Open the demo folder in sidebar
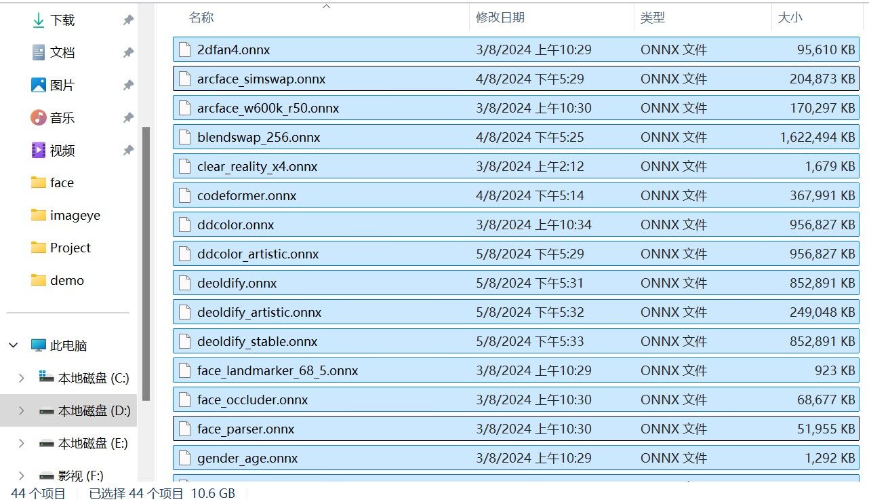The image size is (869, 504). pyautogui.click(x=67, y=280)
